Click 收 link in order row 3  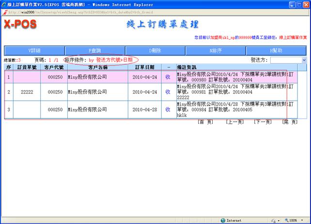168,110
